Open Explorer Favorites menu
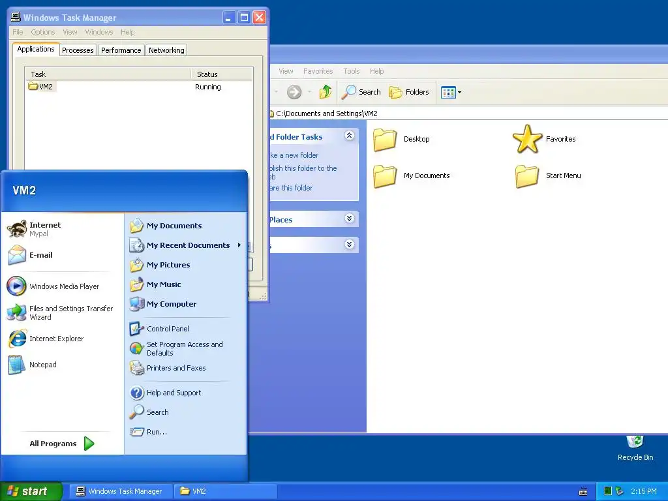668x501 pixels. coord(318,71)
